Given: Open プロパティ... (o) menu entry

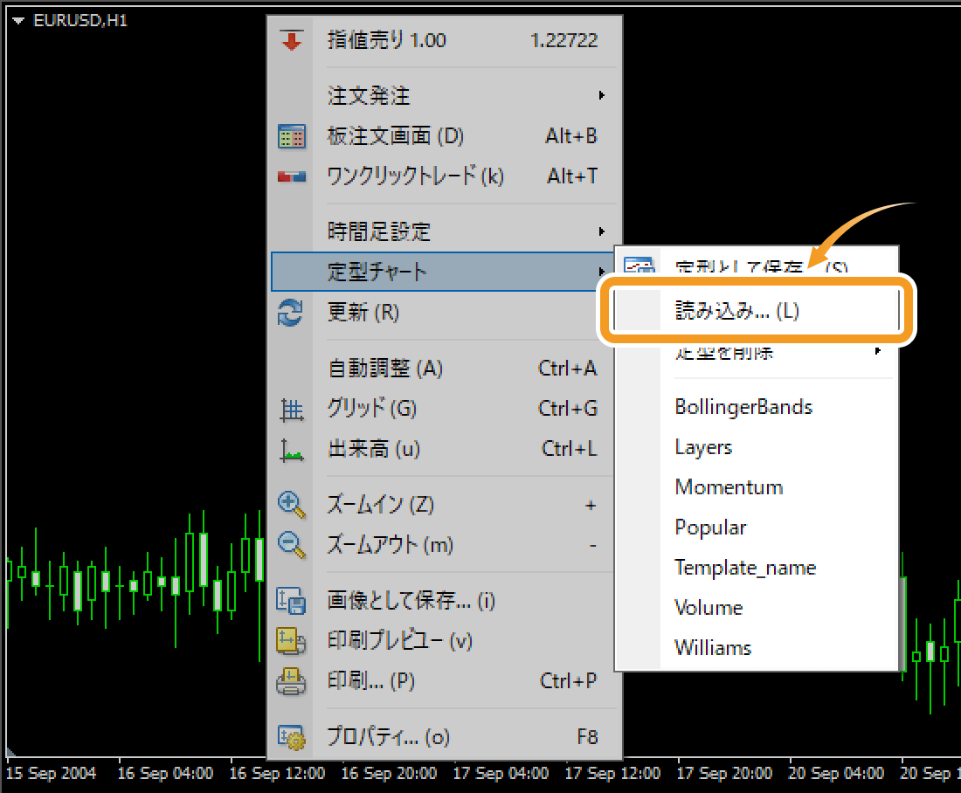Looking at the screenshot, I should coord(445,737).
